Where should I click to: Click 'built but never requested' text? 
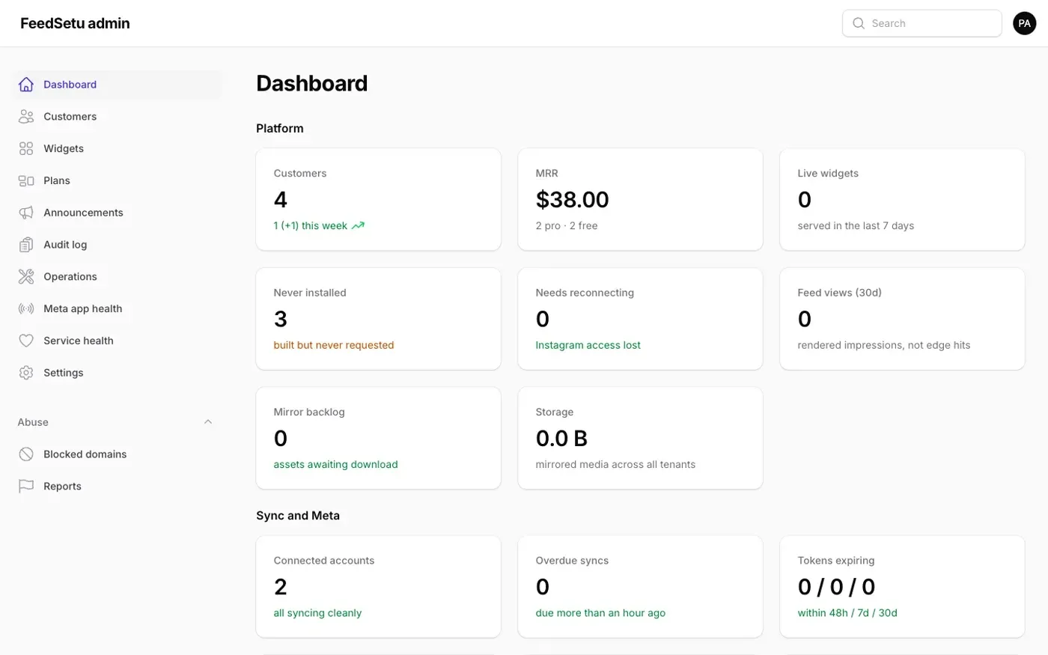pos(334,345)
